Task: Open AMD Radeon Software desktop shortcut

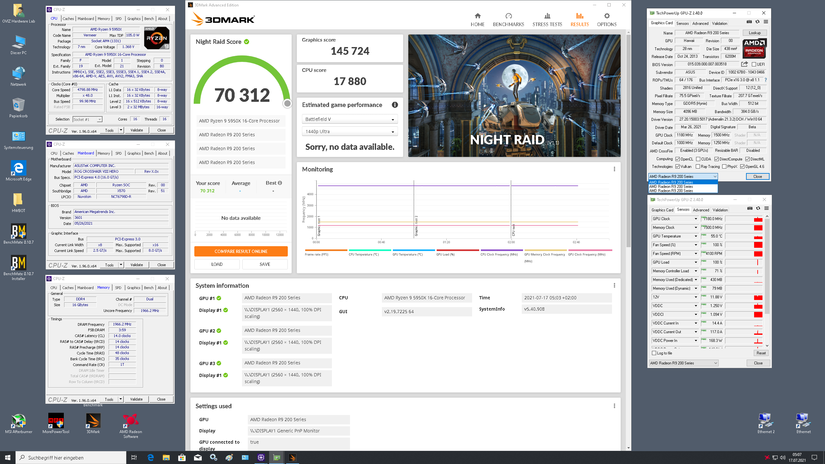Action: pyautogui.click(x=131, y=426)
